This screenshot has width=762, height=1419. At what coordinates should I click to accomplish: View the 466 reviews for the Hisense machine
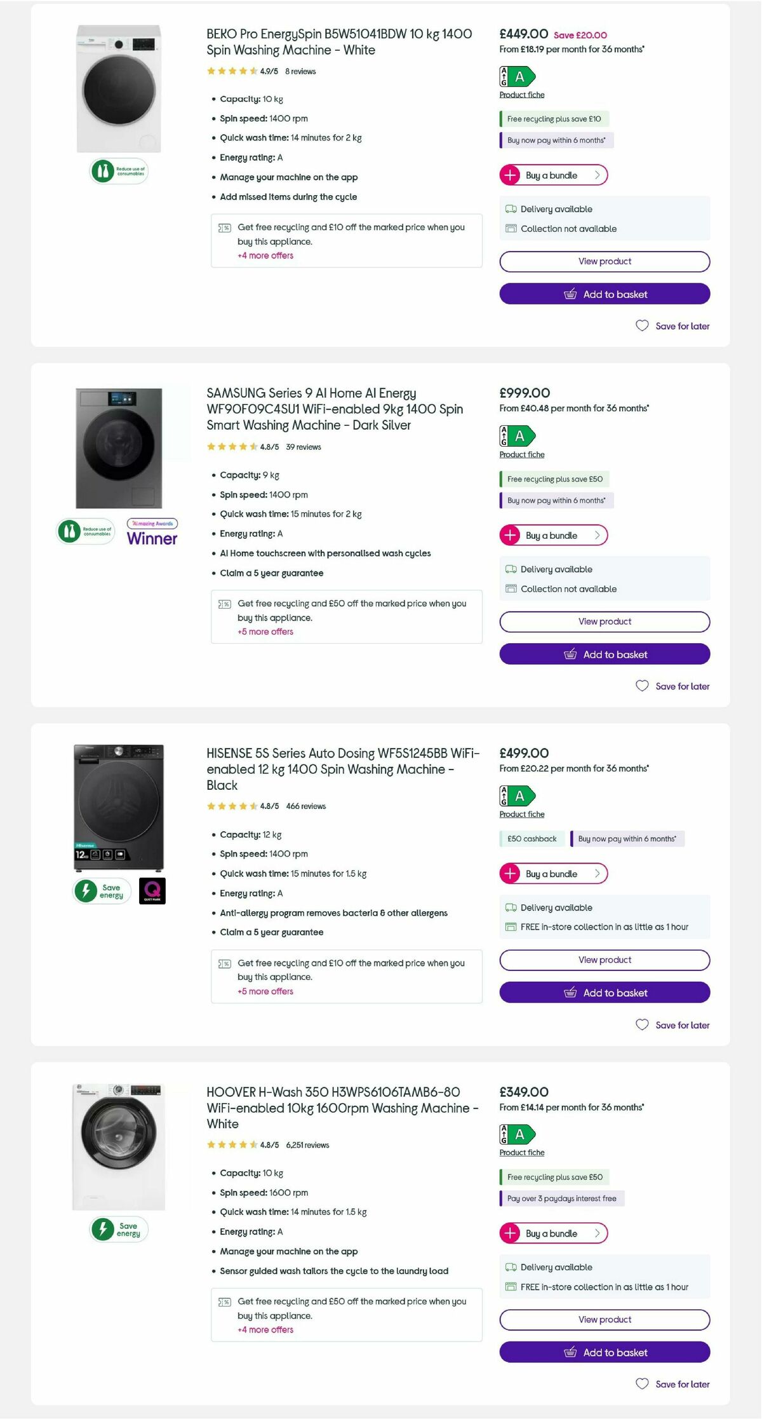click(x=305, y=806)
